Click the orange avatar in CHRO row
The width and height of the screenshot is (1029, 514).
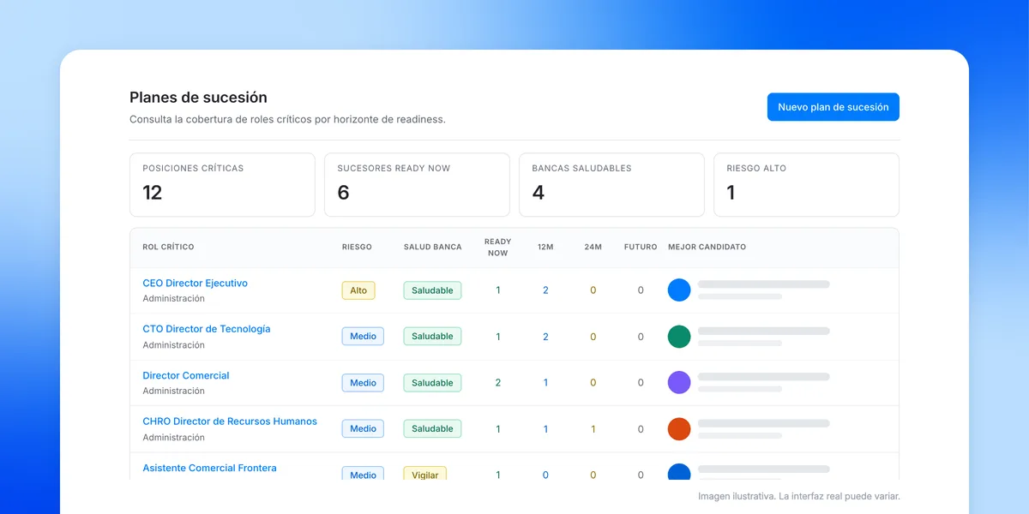(x=679, y=428)
